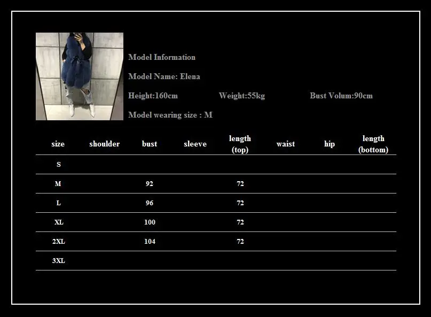This screenshot has height=317, width=431.
Task: Click the 'Model Name: Elena' text
Action: pos(164,76)
